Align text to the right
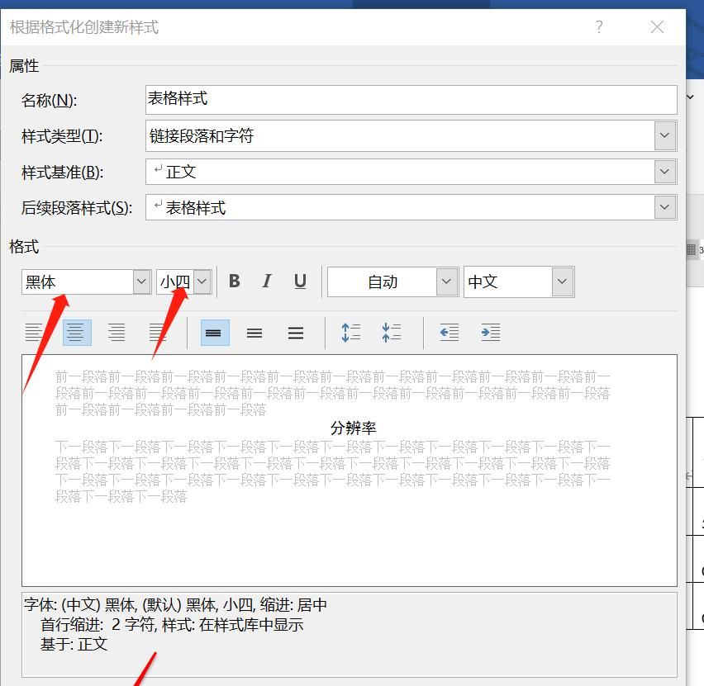 (x=117, y=332)
